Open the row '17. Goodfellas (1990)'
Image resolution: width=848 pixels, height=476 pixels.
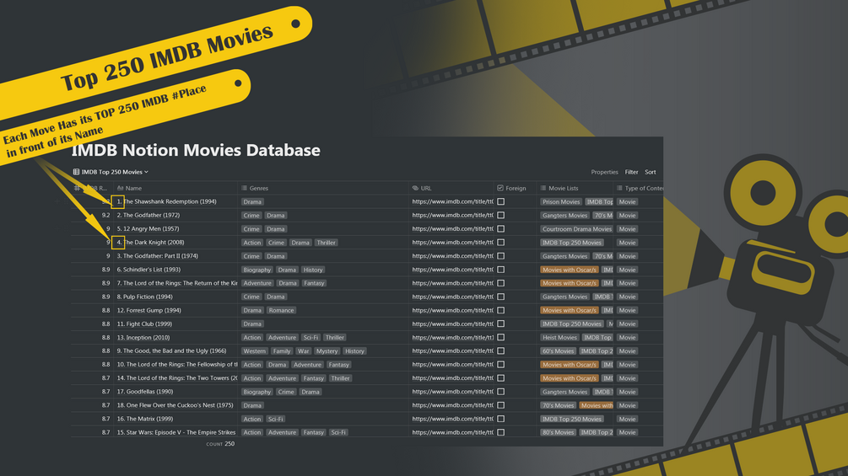[145, 392]
